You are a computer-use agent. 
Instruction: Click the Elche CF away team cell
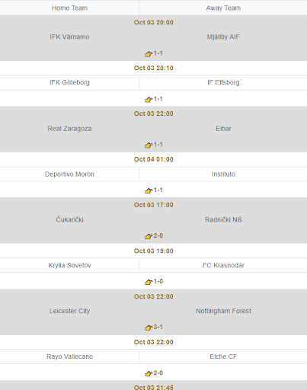(x=223, y=356)
